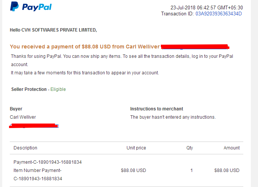Click buyer name Carl Welliver
The height and width of the screenshot is (187, 258).
click(23, 117)
